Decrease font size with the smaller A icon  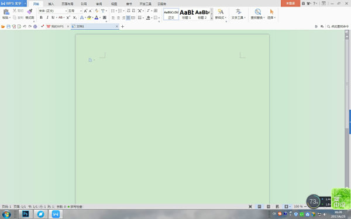[x=91, y=11]
